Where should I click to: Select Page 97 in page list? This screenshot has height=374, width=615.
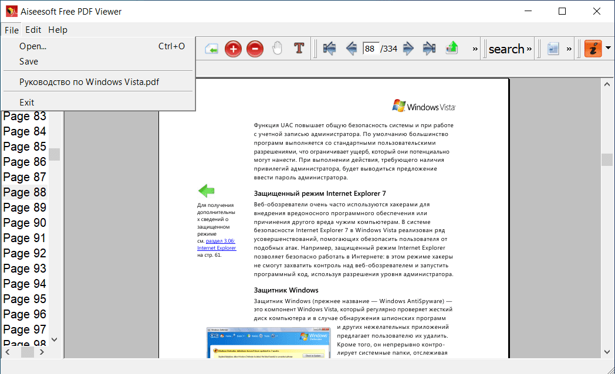coord(25,330)
